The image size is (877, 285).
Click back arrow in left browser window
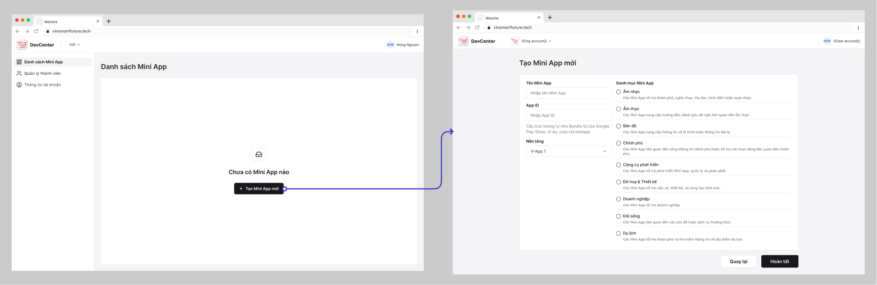[x=18, y=31]
